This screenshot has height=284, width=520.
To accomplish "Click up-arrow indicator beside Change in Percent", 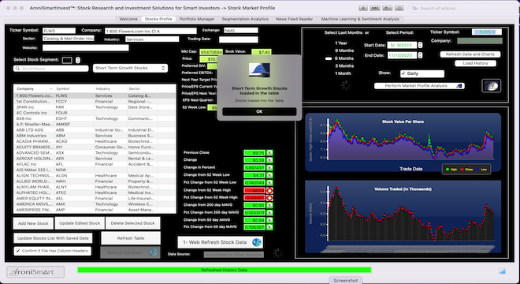I will [x=269, y=168].
